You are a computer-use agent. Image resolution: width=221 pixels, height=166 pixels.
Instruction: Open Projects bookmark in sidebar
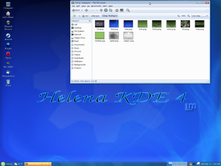(x=81, y=68)
